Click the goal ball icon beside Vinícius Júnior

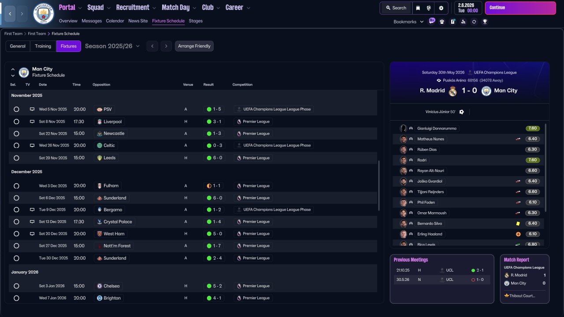pos(461,112)
